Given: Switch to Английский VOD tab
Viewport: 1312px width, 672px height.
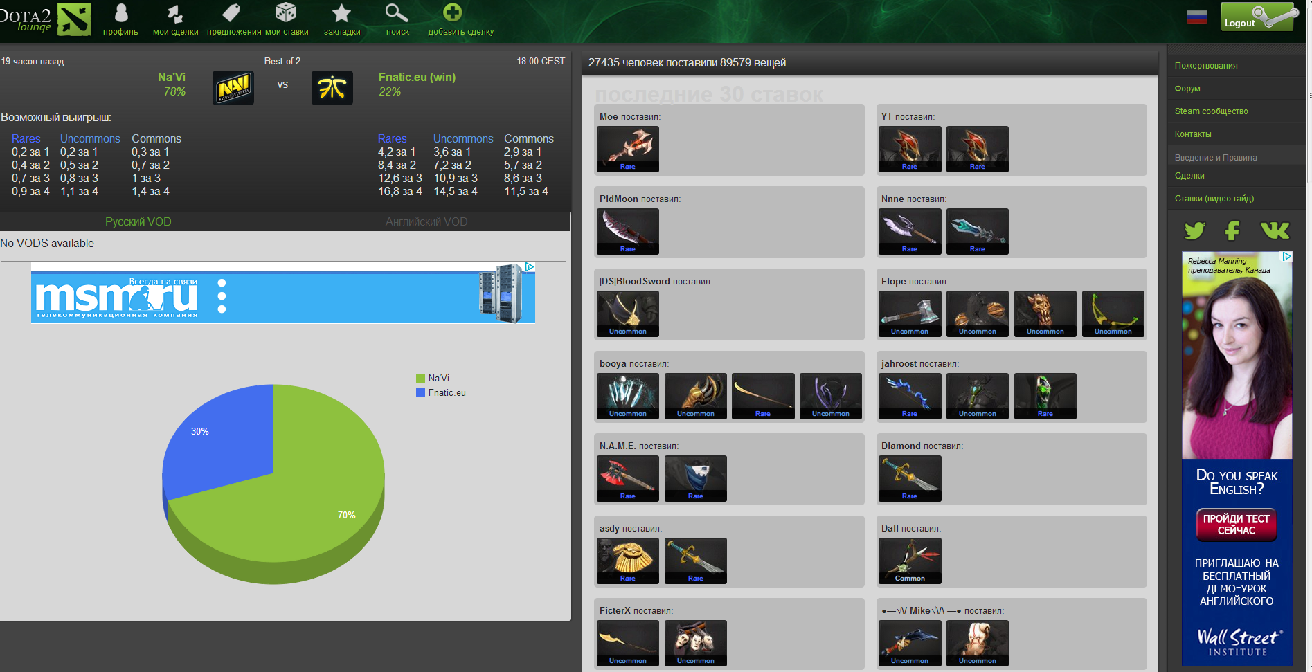Looking at the screenshot, I should 426,221.
